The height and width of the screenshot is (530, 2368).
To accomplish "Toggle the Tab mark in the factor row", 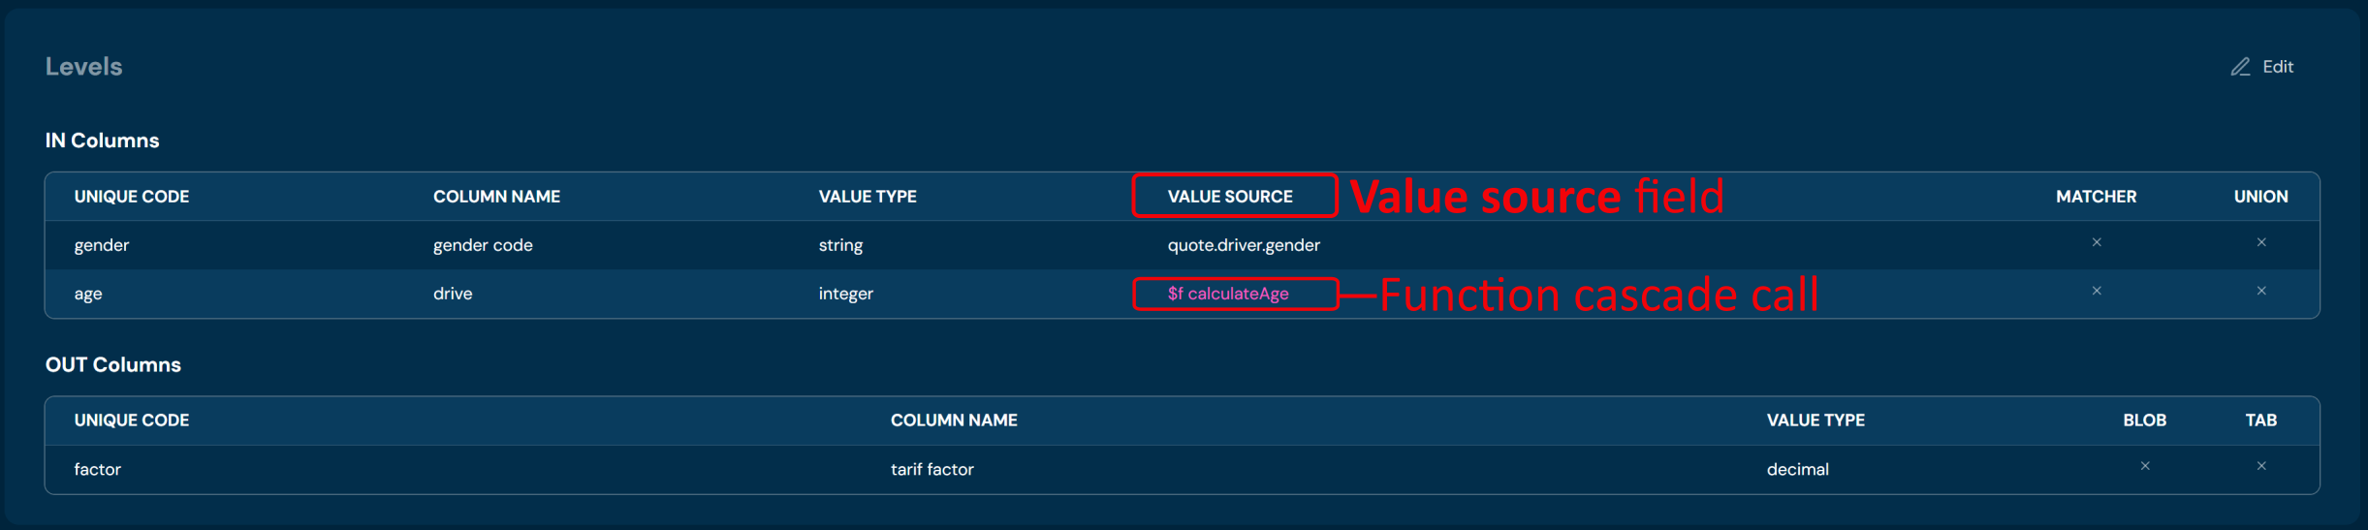I will [x=2261, y=467].
